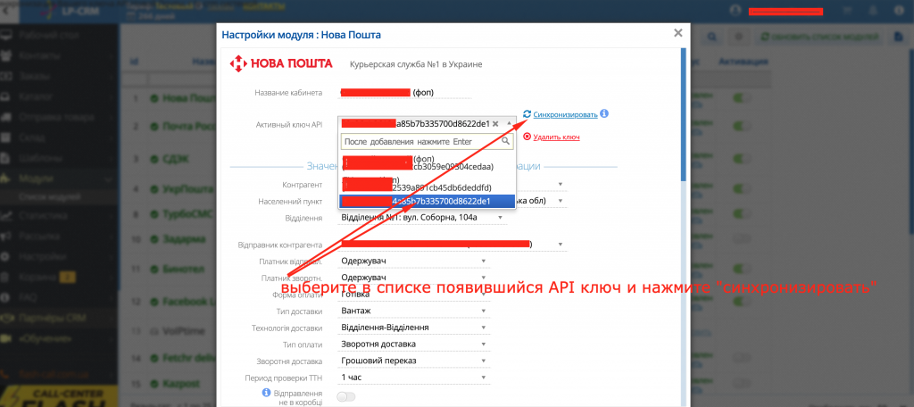The width and height of the screenshot is (914, 407).
Task: Click info icon beside Відправлення не в коробці
Action: (266, 393)
